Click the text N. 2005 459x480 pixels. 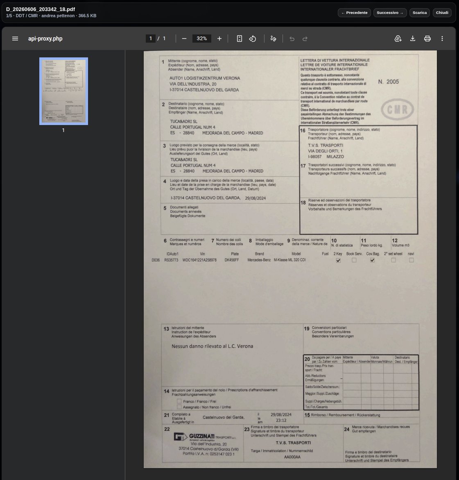(x=388, y=82)
